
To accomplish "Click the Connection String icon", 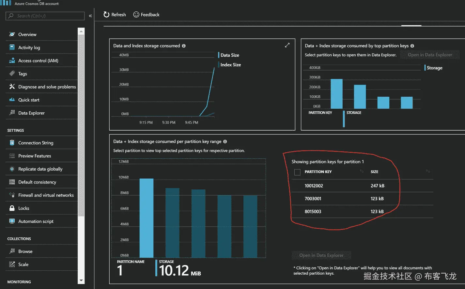I will click(x=12, y=143).
